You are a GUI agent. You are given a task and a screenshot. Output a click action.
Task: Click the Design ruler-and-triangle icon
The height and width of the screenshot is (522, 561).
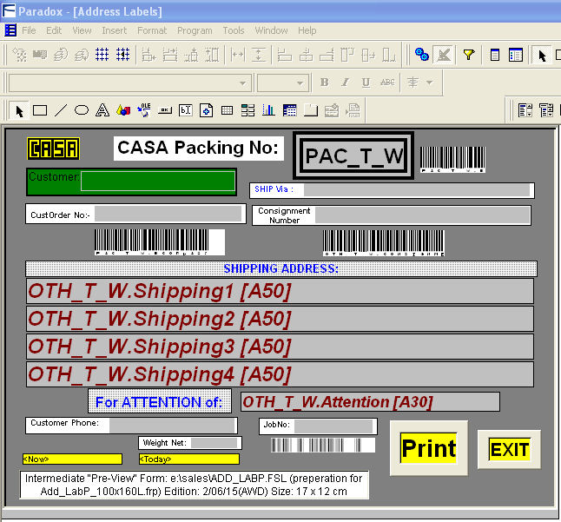(x=444, y=55)
